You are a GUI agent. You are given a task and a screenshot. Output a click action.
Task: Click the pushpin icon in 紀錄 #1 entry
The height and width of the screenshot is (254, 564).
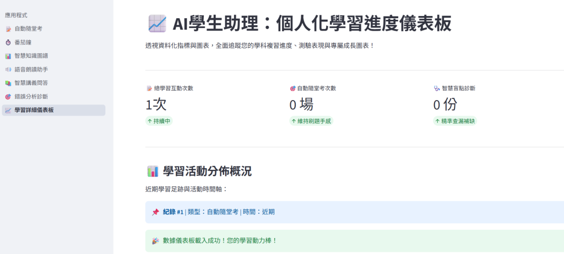click(x=155, y=212)
